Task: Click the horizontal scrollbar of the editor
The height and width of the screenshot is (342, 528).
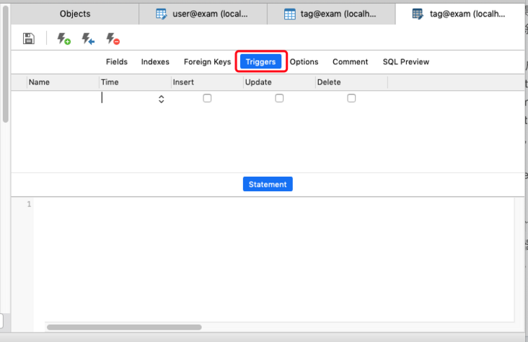Action: tap(124, 327)
